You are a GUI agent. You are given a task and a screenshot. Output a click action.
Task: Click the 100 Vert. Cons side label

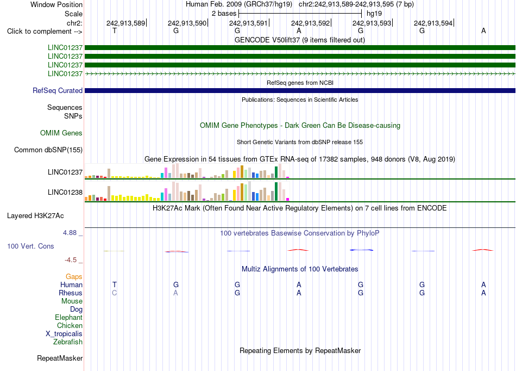tap(30, 246)
